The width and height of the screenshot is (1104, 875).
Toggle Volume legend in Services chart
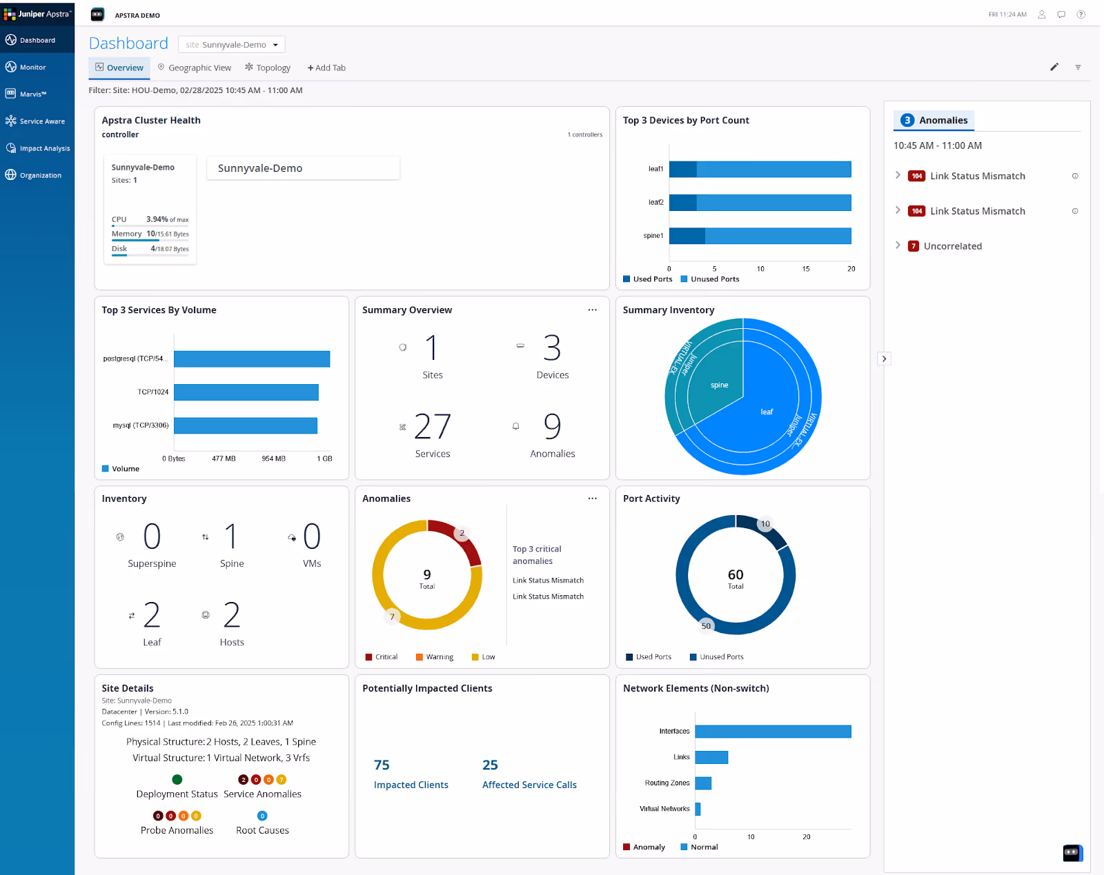click(x=121, y=469)
